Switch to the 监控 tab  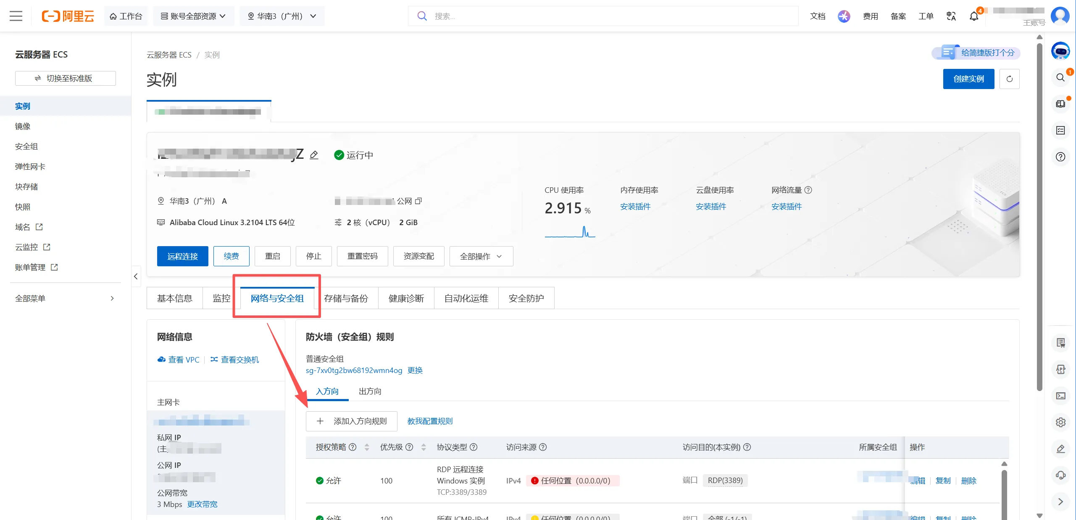click(221, 298)
